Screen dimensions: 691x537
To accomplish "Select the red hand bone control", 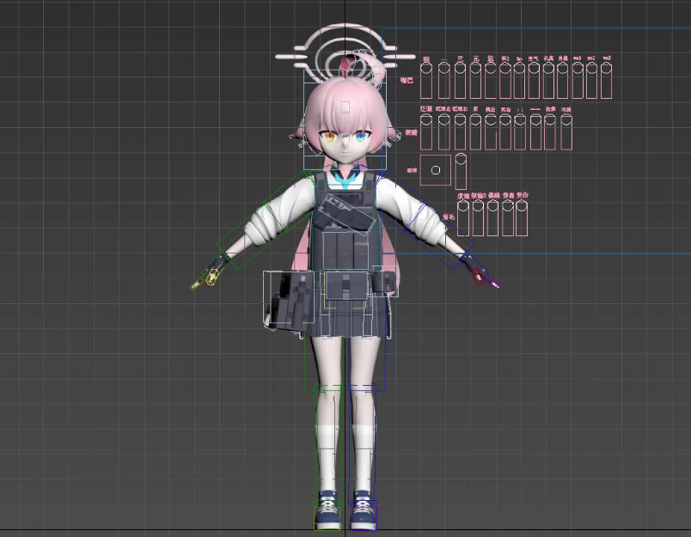I will click(x=478, y=278).
